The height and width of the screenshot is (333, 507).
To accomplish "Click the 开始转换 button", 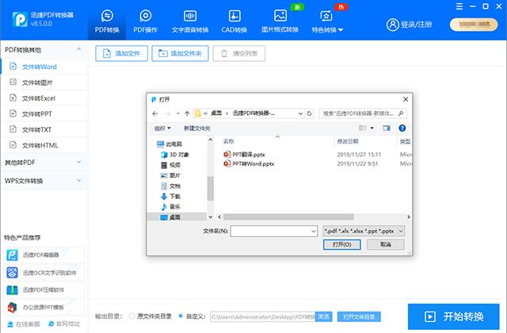I will pos(454,316).
